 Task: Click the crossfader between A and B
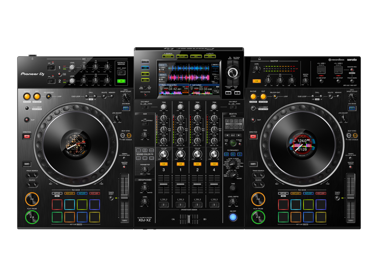(x=189, y=219)
